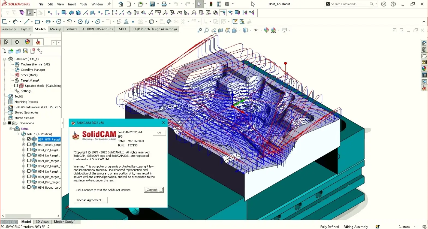This screenshot has width=428, height=229.
Task: Check the first HSM_RM_target operation checkbox
Action: tap(29, 161)
